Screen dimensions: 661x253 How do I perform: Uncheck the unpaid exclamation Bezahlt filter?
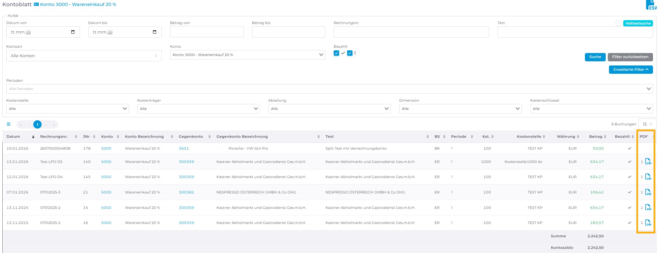click(350, 53)
